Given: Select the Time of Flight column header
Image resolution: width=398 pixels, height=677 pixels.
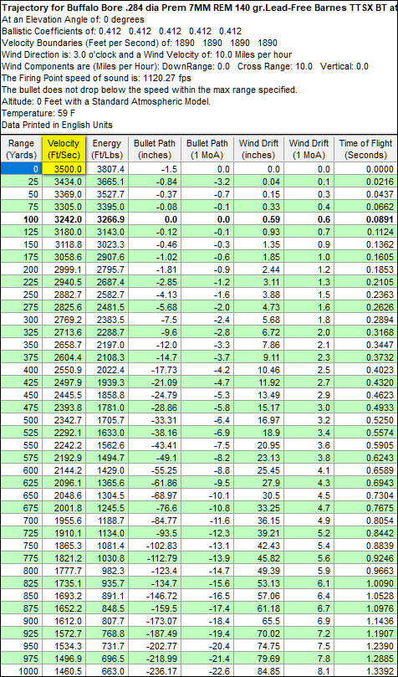Looking at the screenshot, I should click(x=365, y=149).
